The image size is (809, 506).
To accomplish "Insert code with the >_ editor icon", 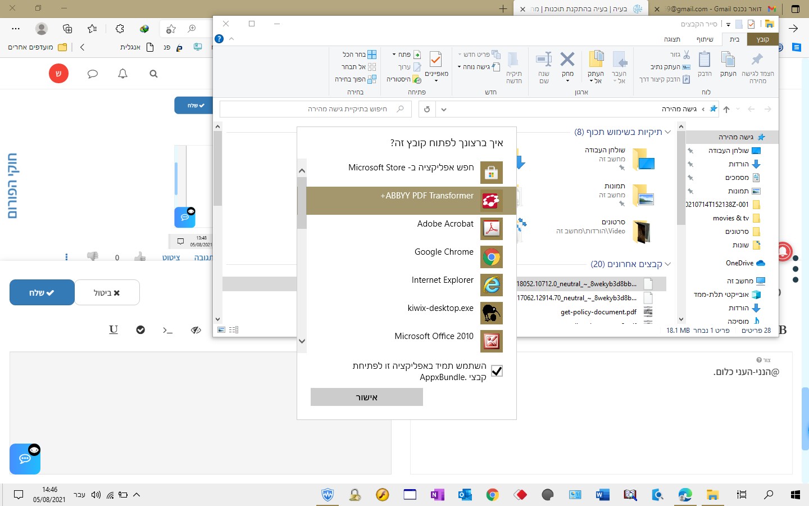I will (167, 330).
